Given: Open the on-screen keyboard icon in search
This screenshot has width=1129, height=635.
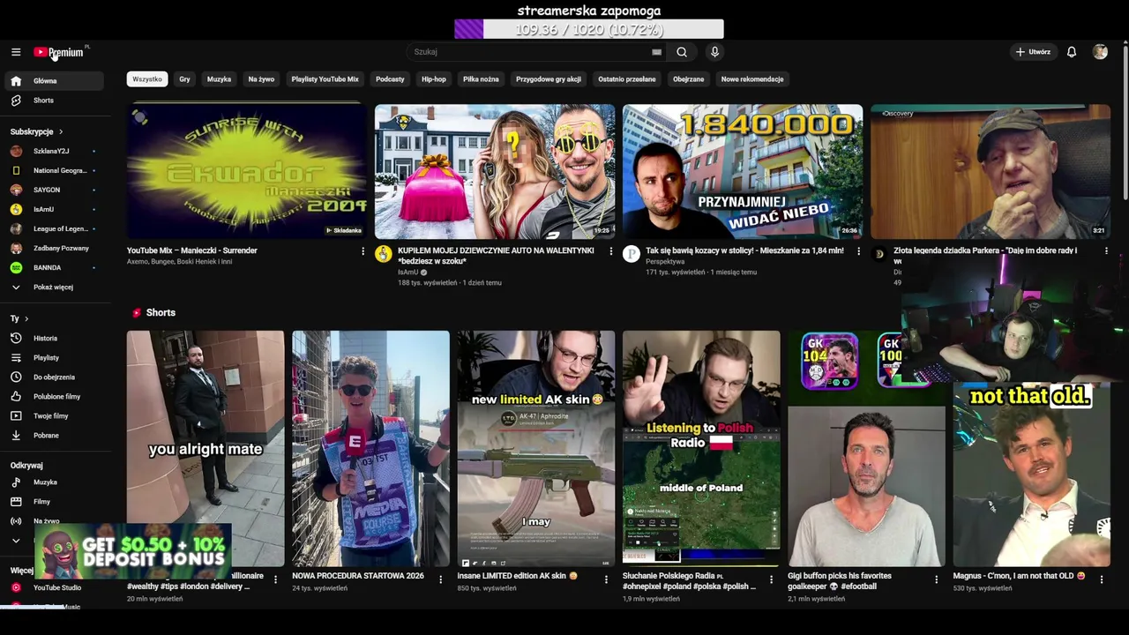Looking at the screenshot, I should [656, 52].
